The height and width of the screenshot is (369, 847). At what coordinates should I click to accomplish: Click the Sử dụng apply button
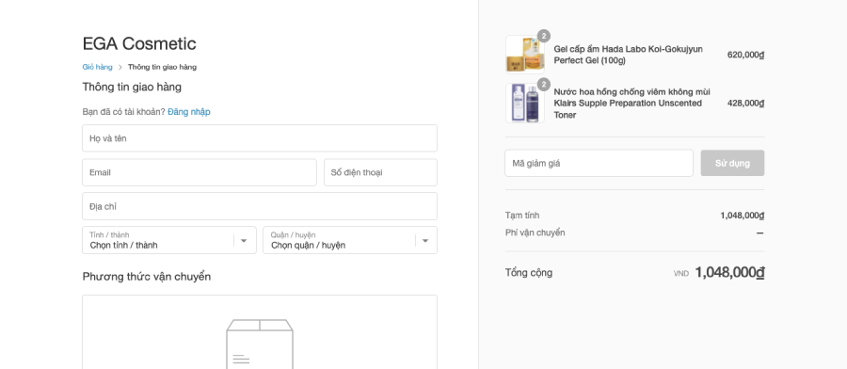tap(732, 163)
